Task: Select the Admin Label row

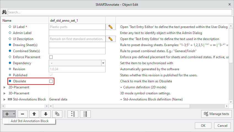Action: point(22,33)
